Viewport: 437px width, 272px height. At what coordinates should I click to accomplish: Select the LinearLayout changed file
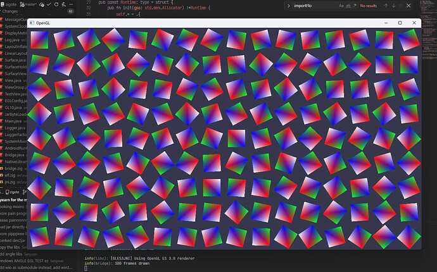tap(13, 54)
